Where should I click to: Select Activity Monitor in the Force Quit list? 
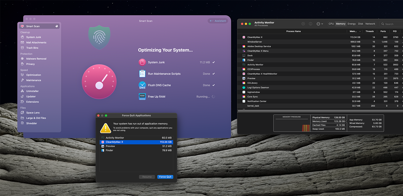point(136,138)
